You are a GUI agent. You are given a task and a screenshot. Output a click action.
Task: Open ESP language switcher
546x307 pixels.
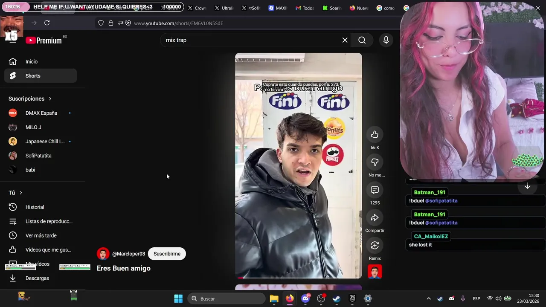(x=476, y=298)
